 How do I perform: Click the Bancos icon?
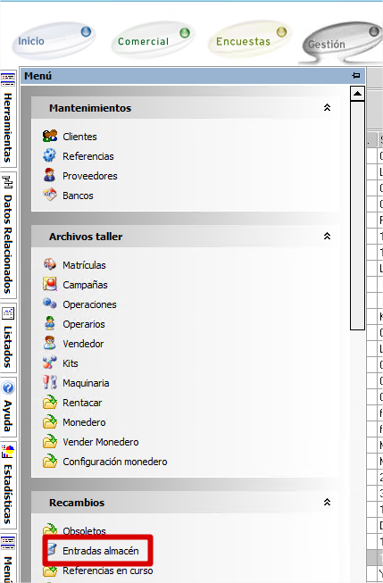point(50,195)
